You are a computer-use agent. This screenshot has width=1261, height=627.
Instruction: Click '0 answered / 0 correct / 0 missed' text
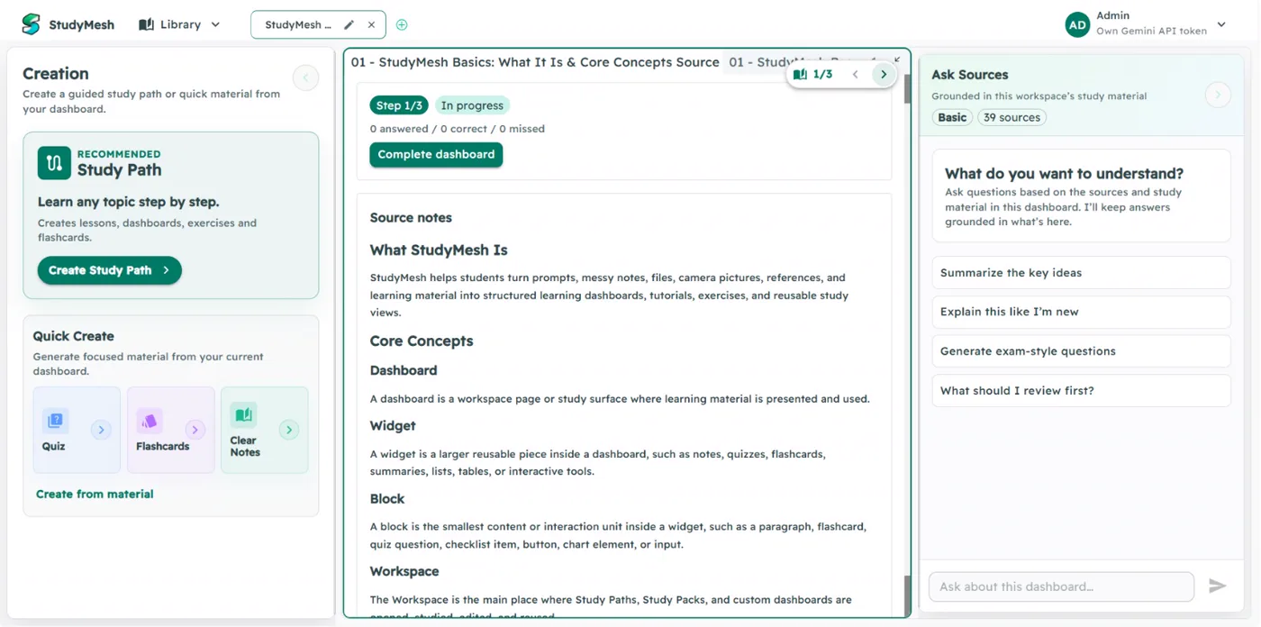point(457,129)
